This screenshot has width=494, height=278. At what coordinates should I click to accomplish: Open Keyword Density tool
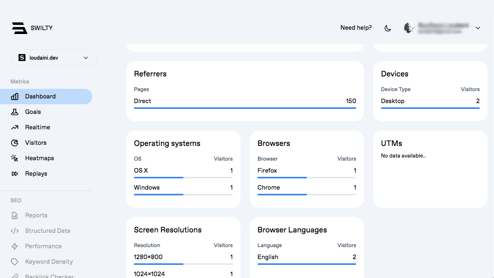46,262
